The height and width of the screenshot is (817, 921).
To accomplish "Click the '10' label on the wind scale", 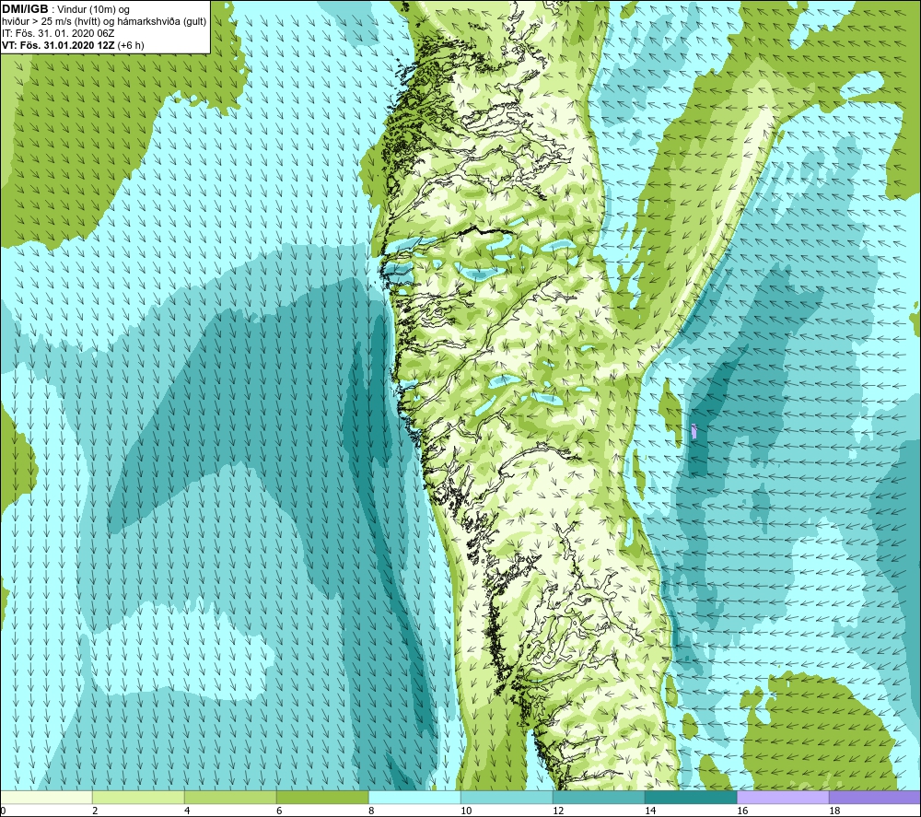I will [x=466, y=811].
